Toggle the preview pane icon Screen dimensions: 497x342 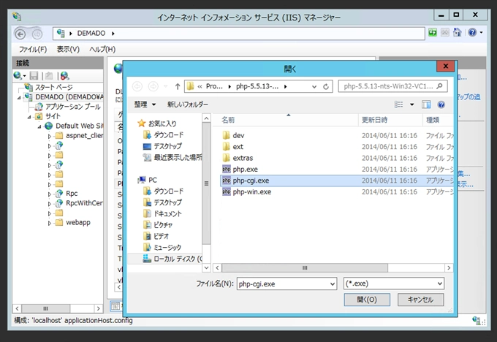[x=426, y=104]
